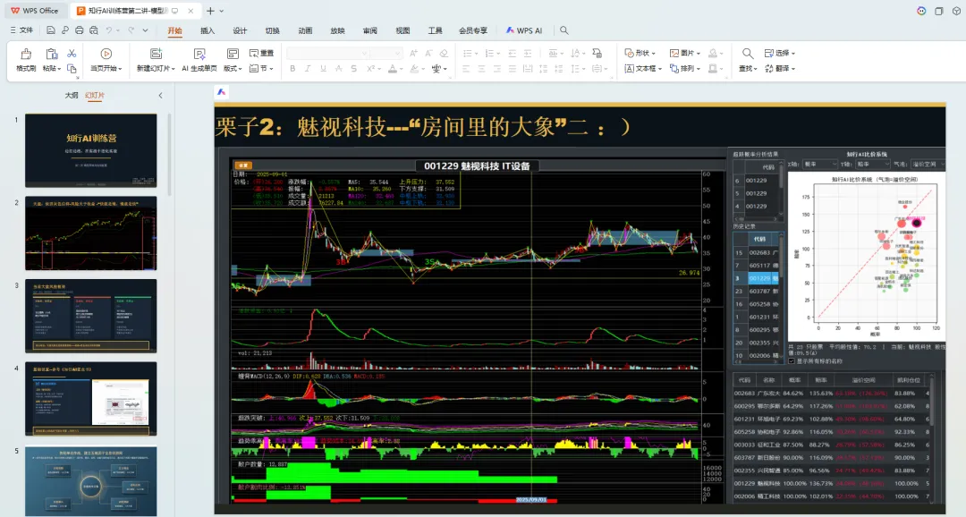Expand the quick access toolbar customize chevron
Screen dimensions: 966x517
click(x=146, y=30)
